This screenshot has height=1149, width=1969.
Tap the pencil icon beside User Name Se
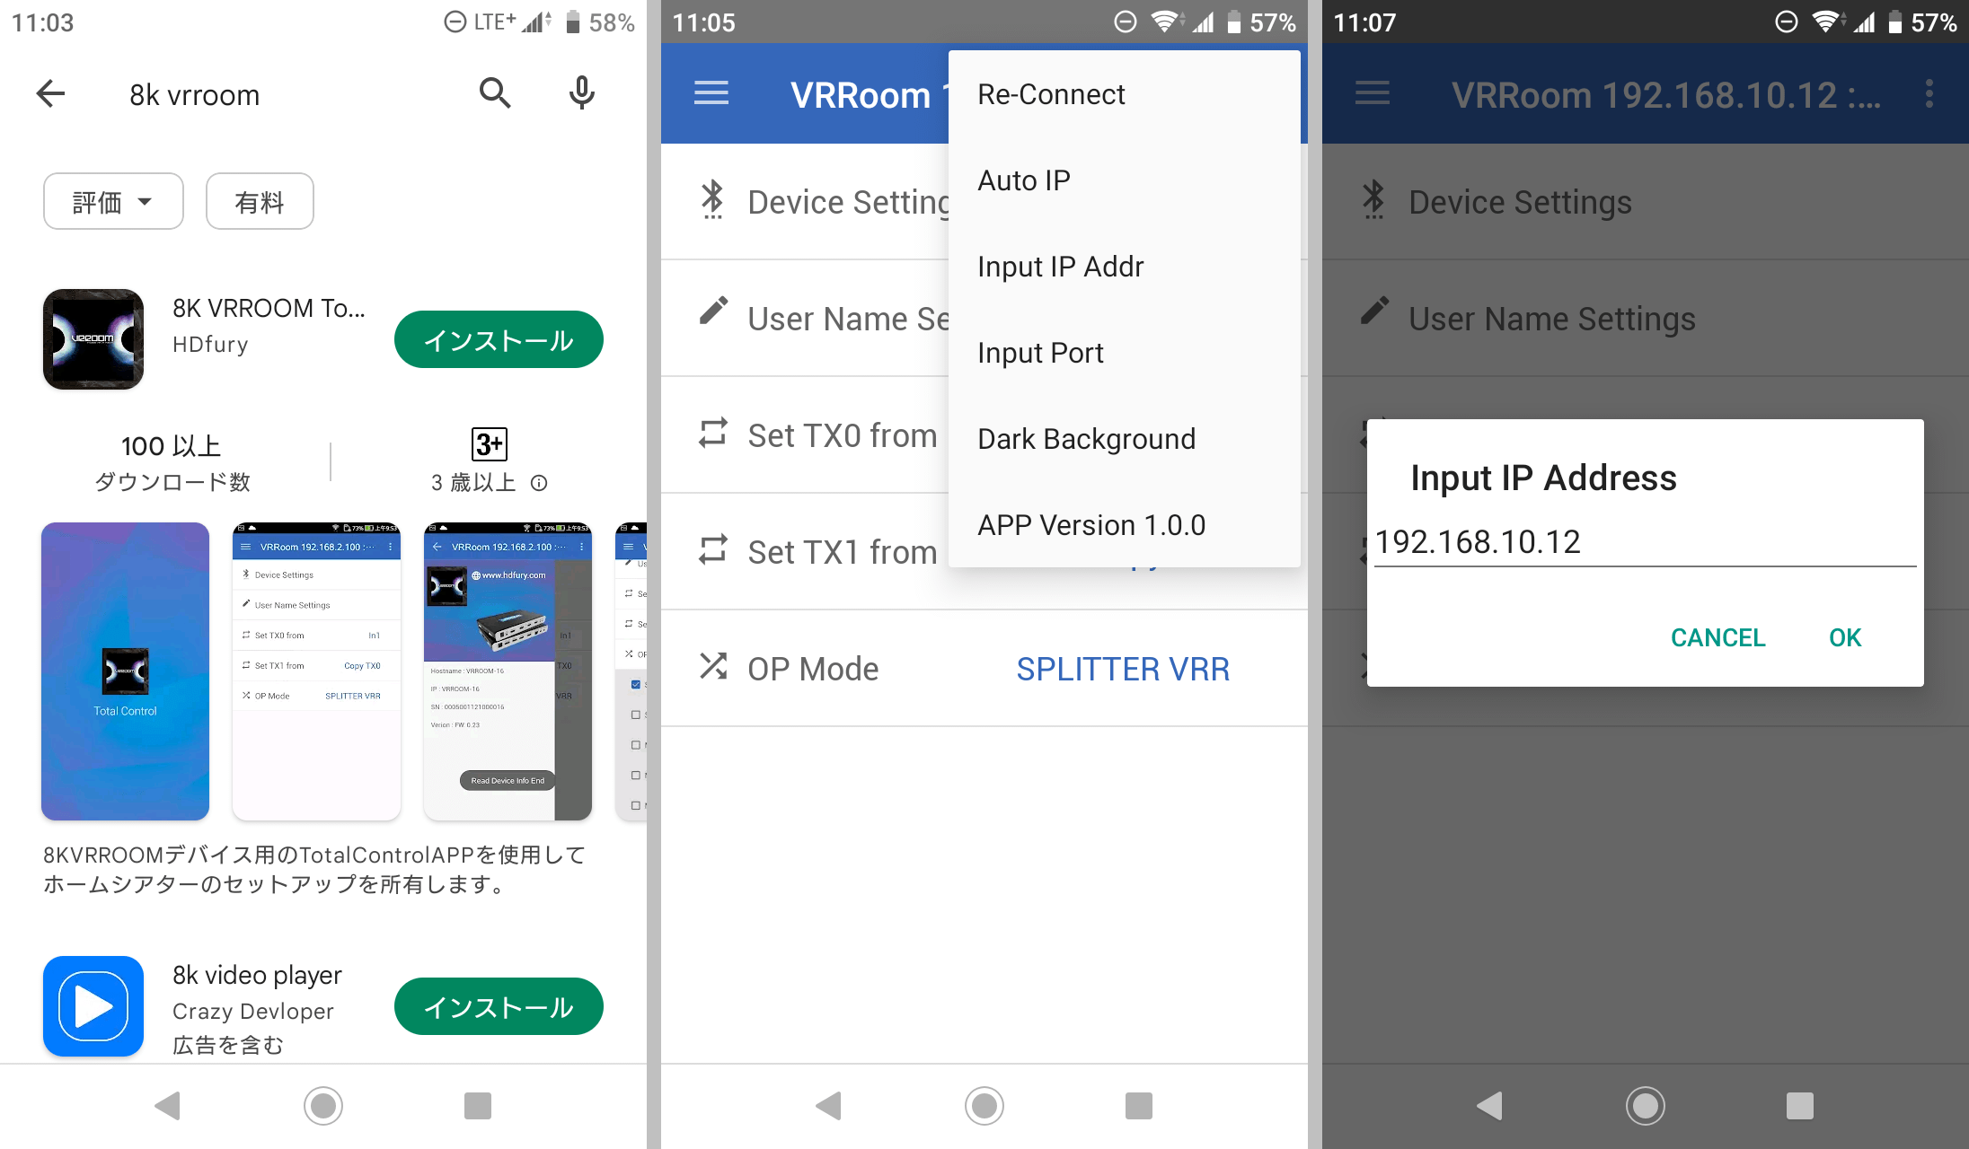pos(713,311)
